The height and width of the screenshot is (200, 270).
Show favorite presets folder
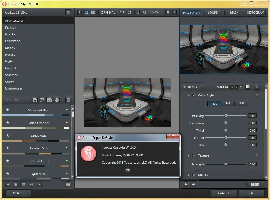pyautogui.click(x=35, y=100)
